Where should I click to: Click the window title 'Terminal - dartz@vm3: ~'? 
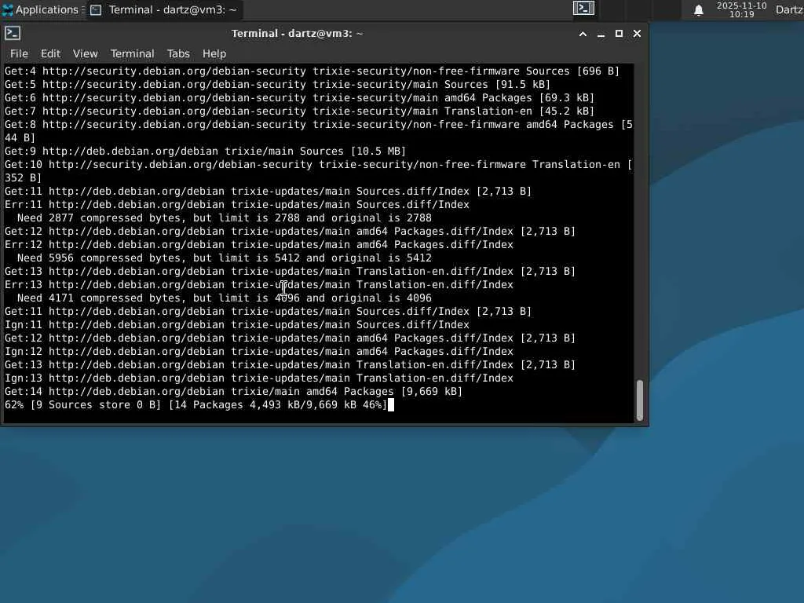click(x=298, y=34)
